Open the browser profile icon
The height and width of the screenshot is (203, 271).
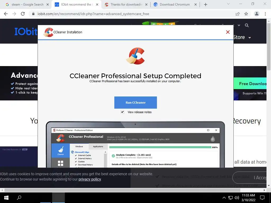tap(257, 14)
